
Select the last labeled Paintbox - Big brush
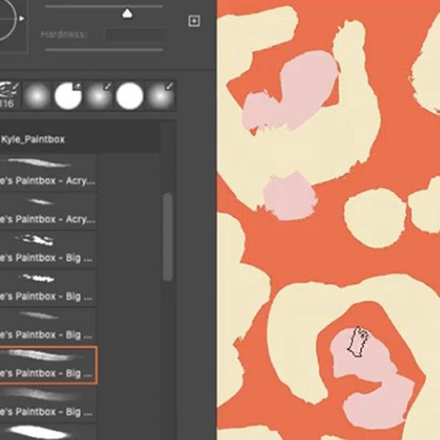[48, 404]
